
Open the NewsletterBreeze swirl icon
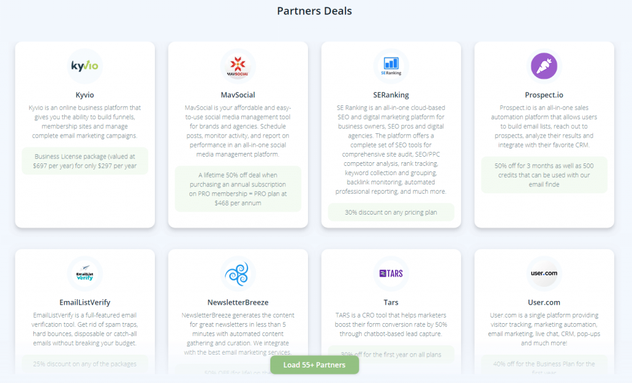[x=238, y=273]
